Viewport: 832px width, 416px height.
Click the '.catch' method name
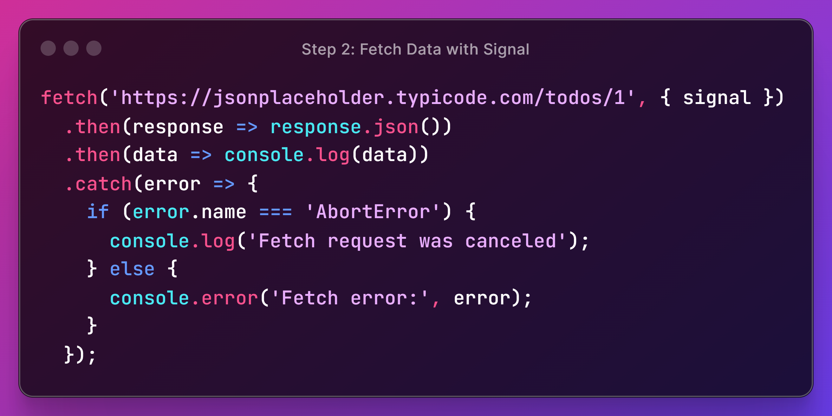(99, 184)
